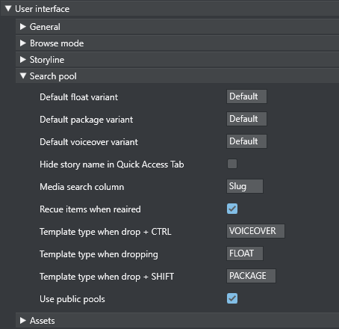The image size is (339, 329).
Task: Click the Assets section header label
Action: pyautogui.click(x=43, y=321)
